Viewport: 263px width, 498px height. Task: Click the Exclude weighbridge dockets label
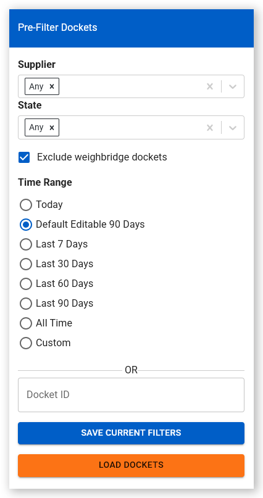(102, 157)
